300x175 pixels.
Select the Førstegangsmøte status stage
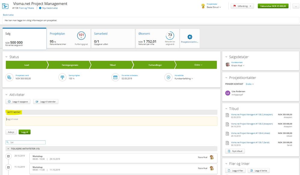pos(70,65)
